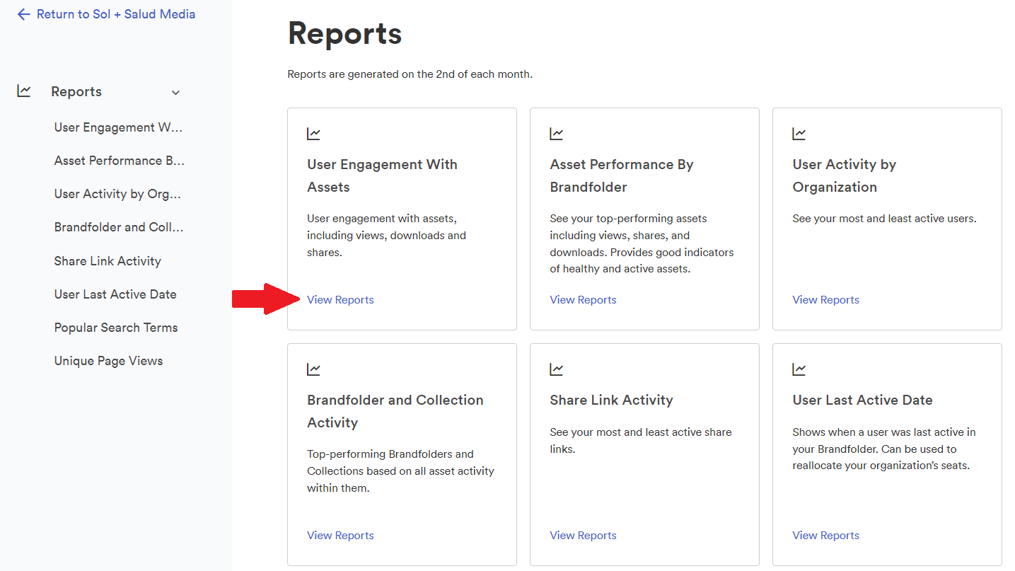The height and width of the screenshot is (571, 1015).
Task: Open Share Link Activity in sidebar
Action: pos(108,261)
